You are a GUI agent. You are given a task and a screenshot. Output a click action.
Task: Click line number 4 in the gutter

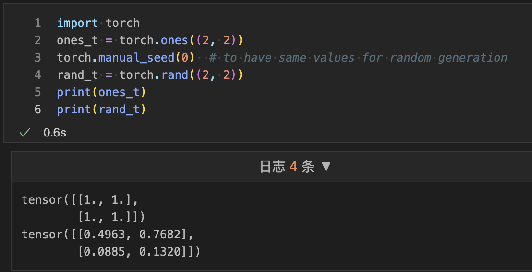click(x=38, y=75)
